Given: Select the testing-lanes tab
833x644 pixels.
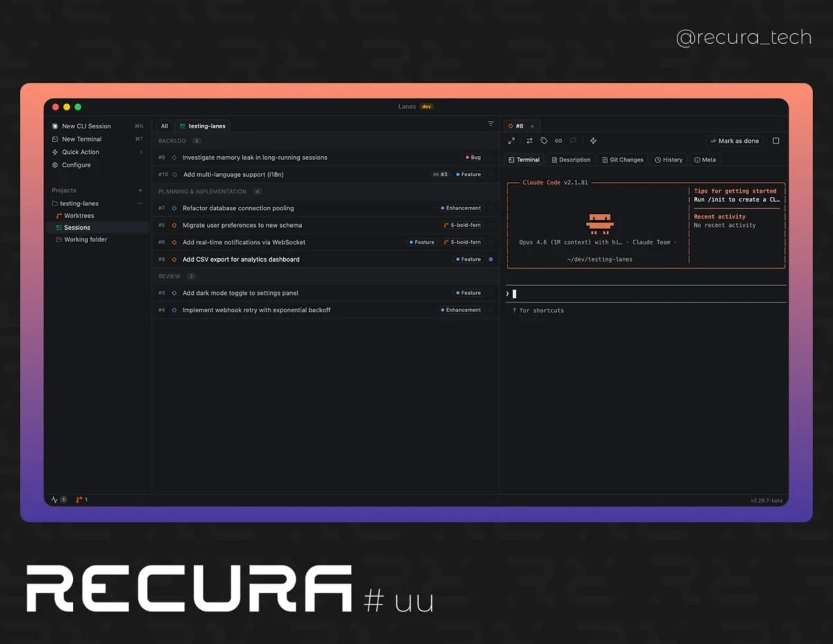Looking at the screenshot, I should pyautogui.click(x=203, y=126).
